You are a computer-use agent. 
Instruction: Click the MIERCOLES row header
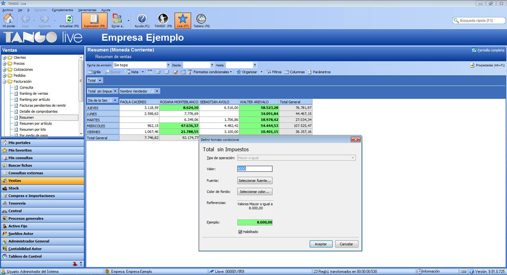(x=103, y=126)
